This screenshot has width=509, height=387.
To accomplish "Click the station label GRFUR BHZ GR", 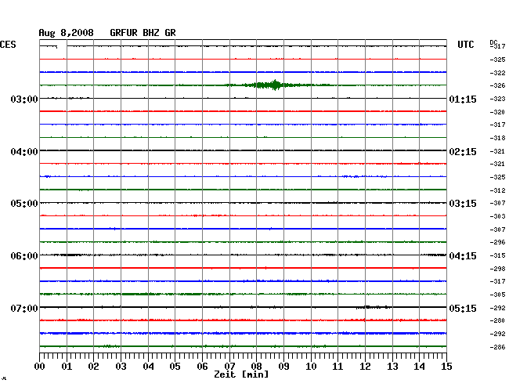I will click(143, 33).
